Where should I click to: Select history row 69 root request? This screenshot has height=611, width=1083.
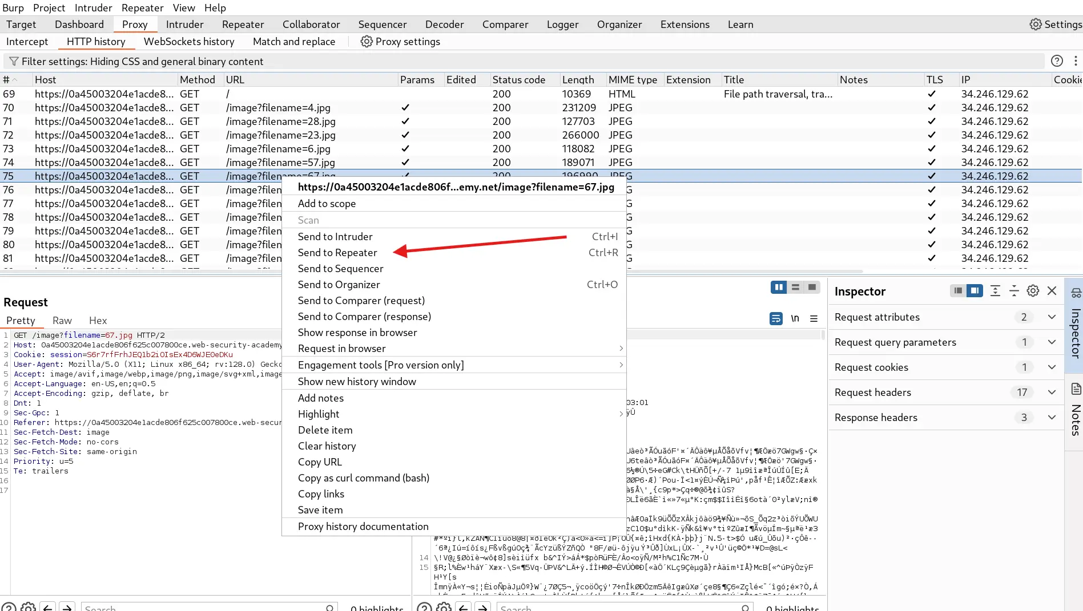pos(541,94)
